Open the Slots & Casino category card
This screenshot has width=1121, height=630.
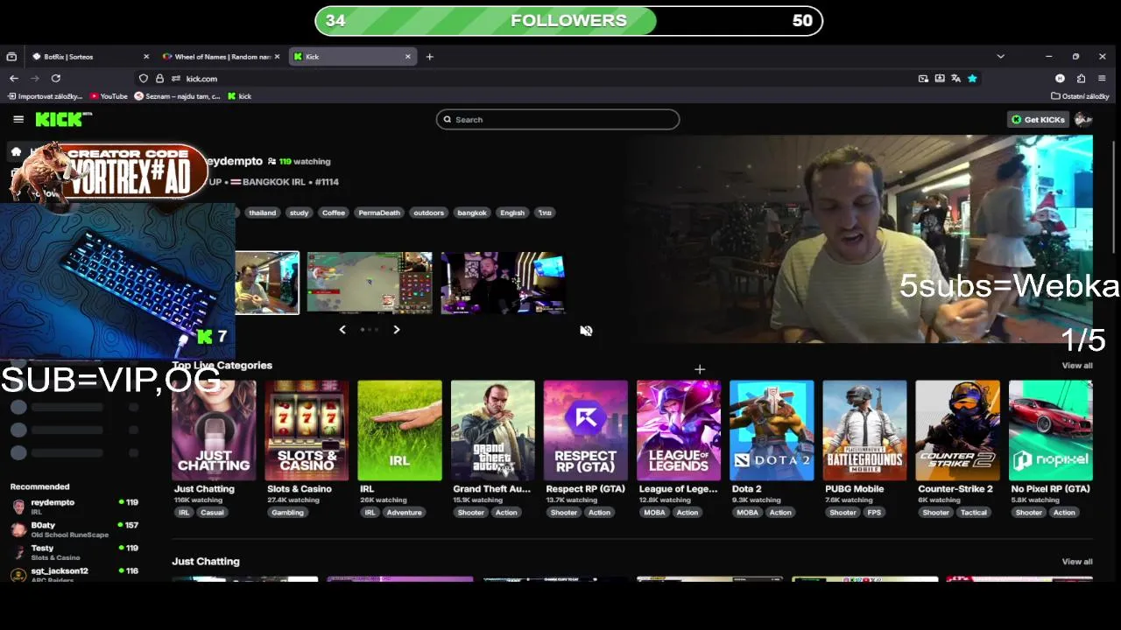point(307,430)
